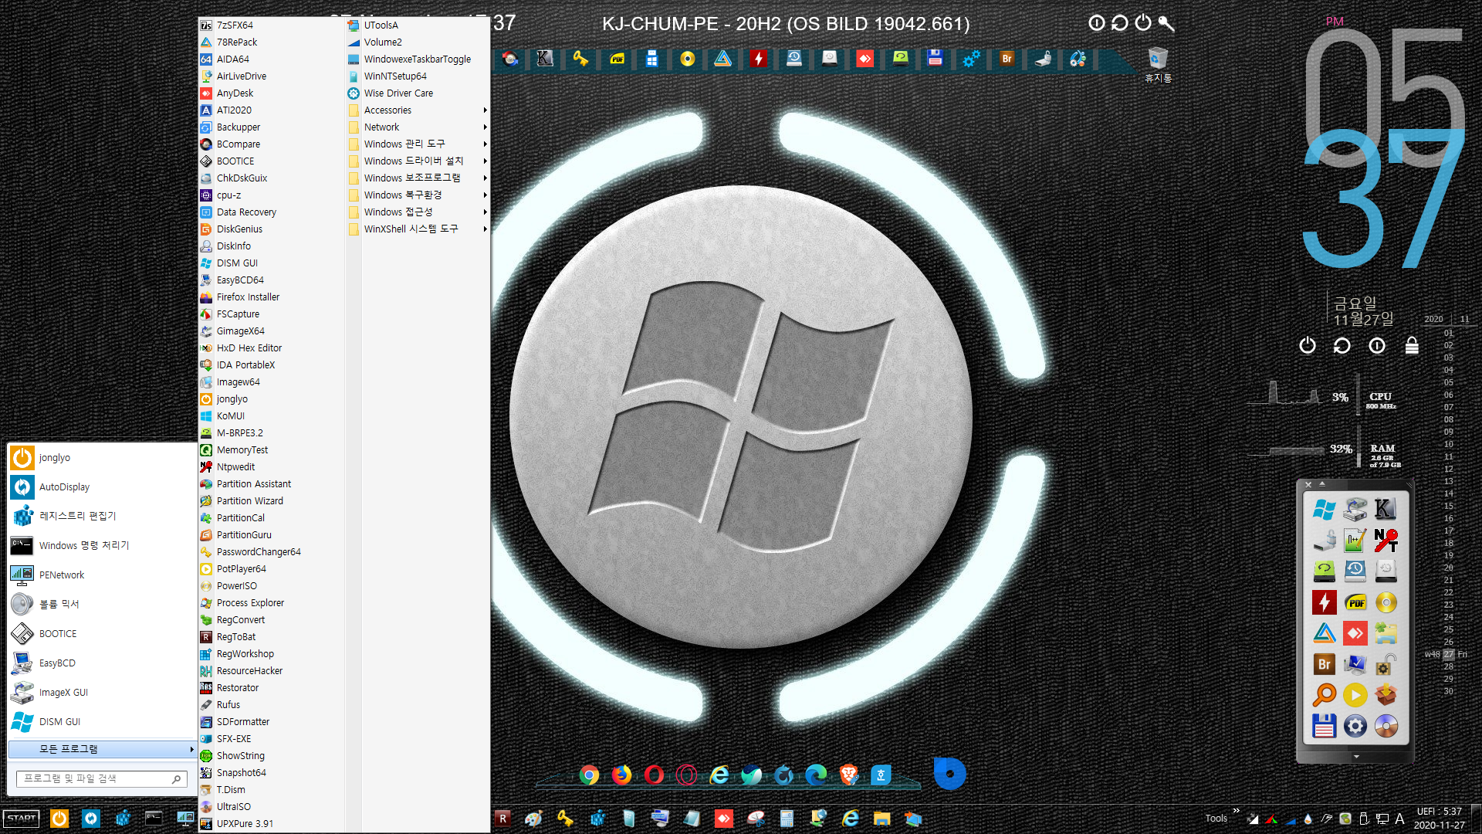
Task: Launch Partition Wizard from the programs list
Action: coord(271,501)
